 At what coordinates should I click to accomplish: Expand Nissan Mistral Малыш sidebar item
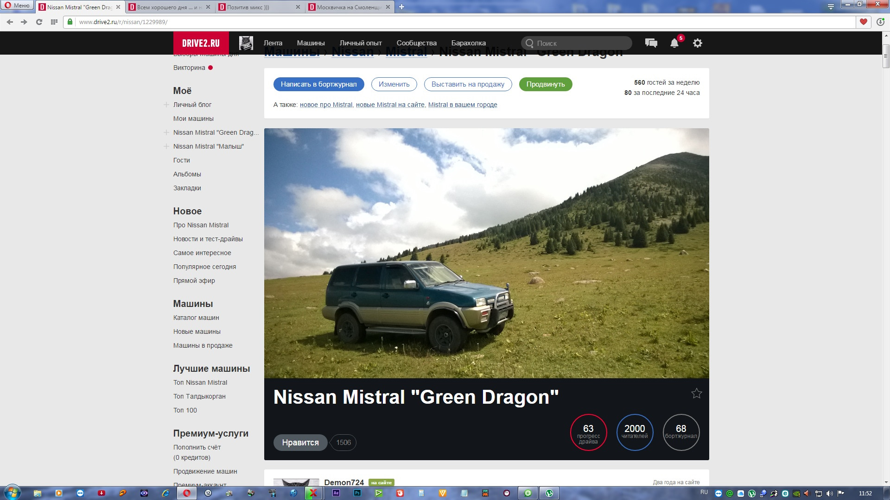(x=166, y=146)
